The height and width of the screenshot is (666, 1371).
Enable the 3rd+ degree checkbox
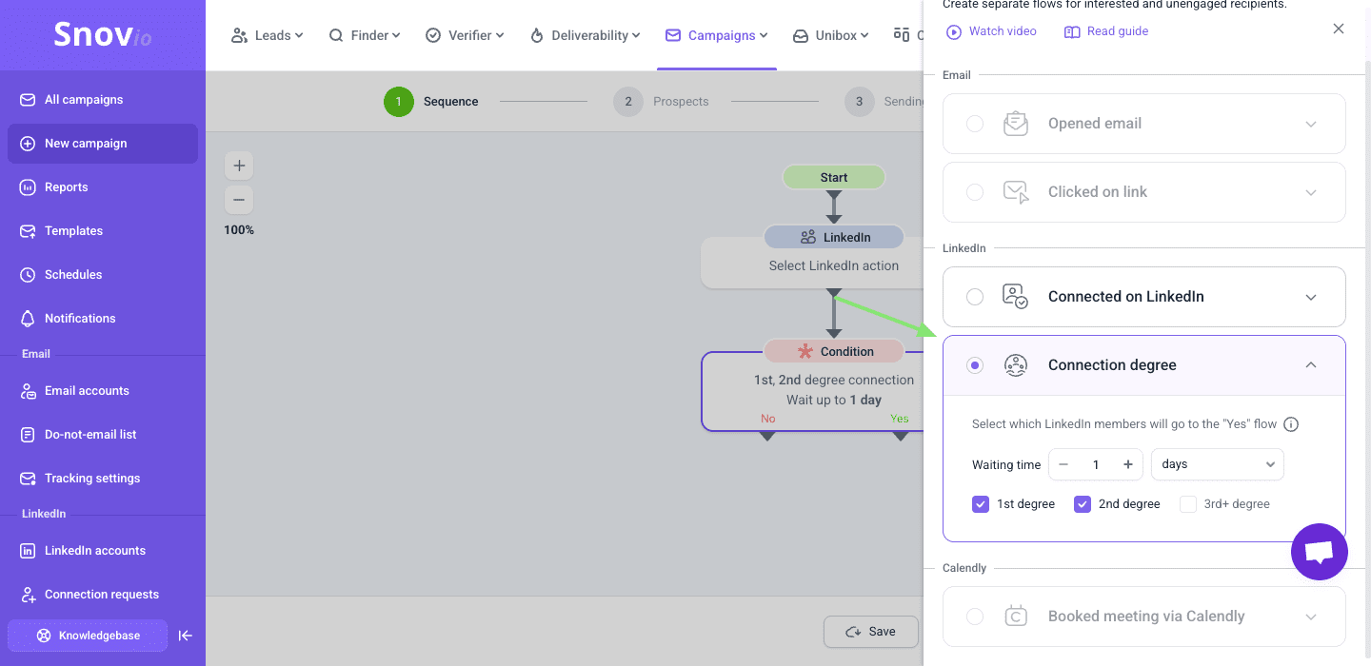[1188, 504]
